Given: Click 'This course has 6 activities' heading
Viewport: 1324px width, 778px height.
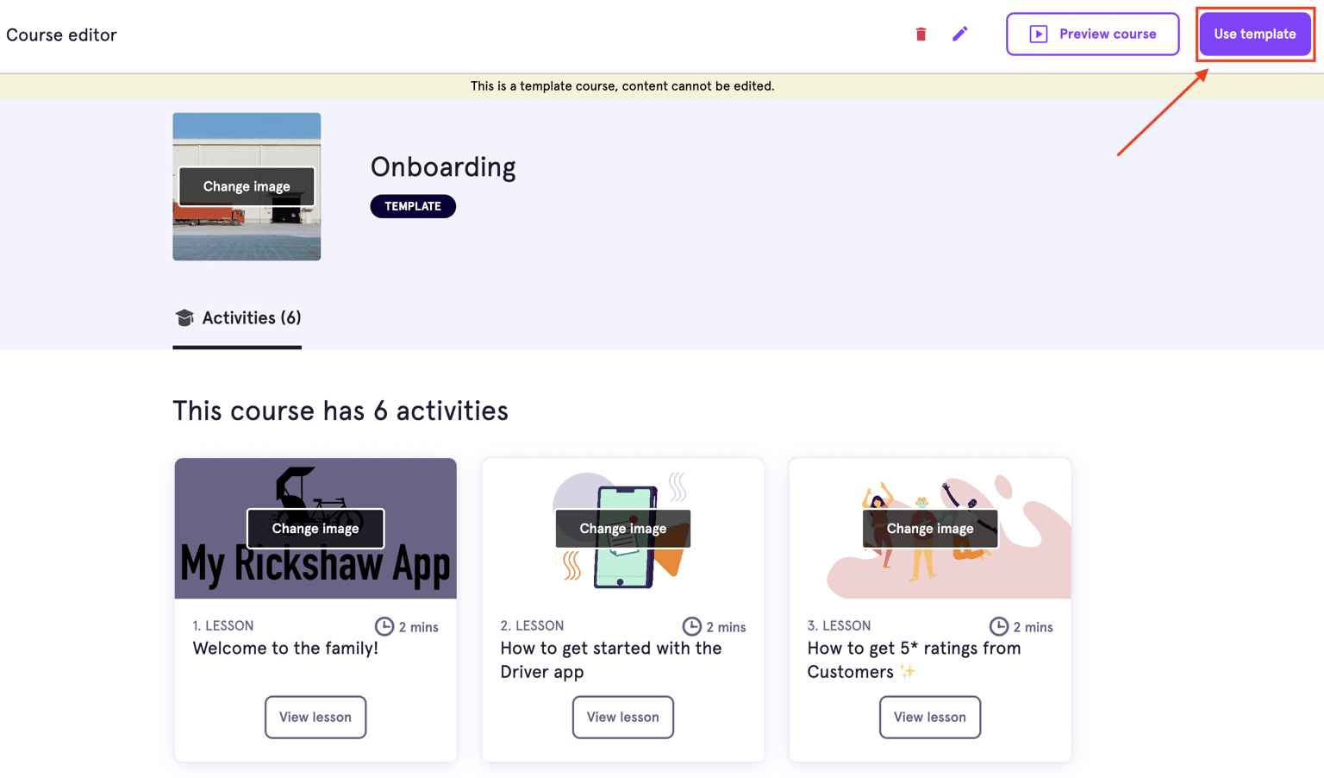Looking at the screenshot, I should 340,411.
